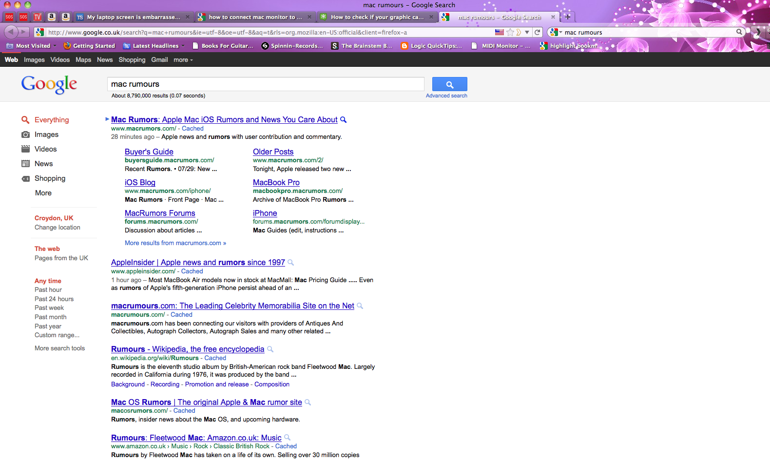
Task: Show hidden toolbar items via double-chevron
Action: click(x=758, y=32)
